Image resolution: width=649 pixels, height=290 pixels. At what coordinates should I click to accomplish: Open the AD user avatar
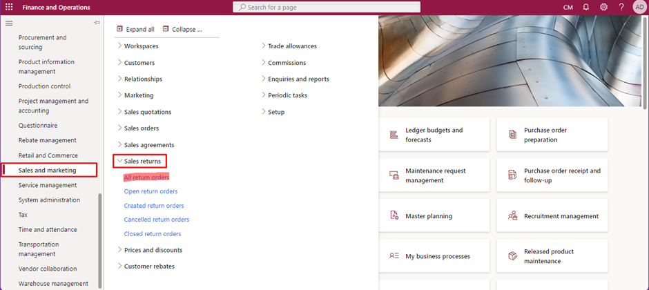[x=639, y=7]
